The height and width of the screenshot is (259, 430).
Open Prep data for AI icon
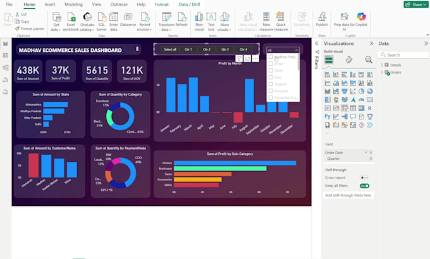coord(344,16)
